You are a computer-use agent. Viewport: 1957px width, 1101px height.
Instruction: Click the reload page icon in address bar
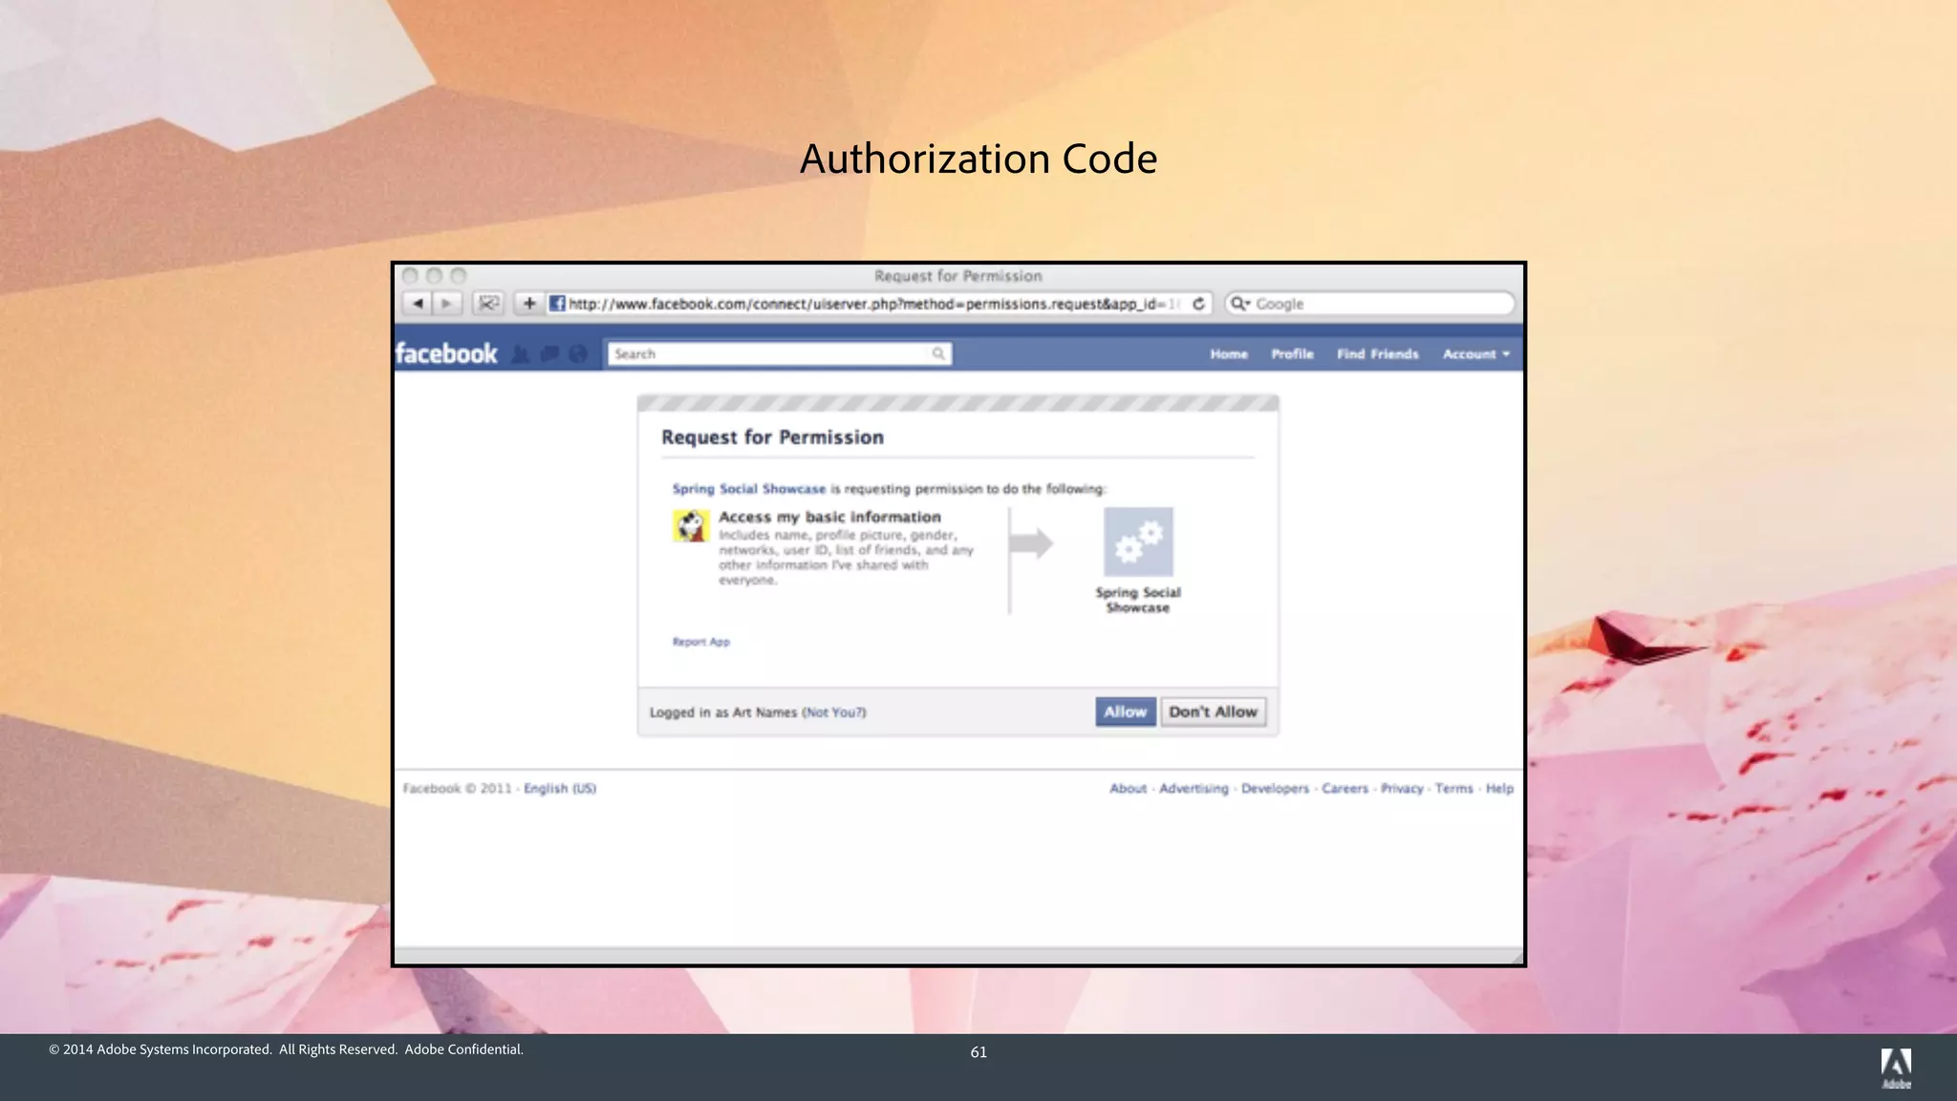coord(1198,304)
